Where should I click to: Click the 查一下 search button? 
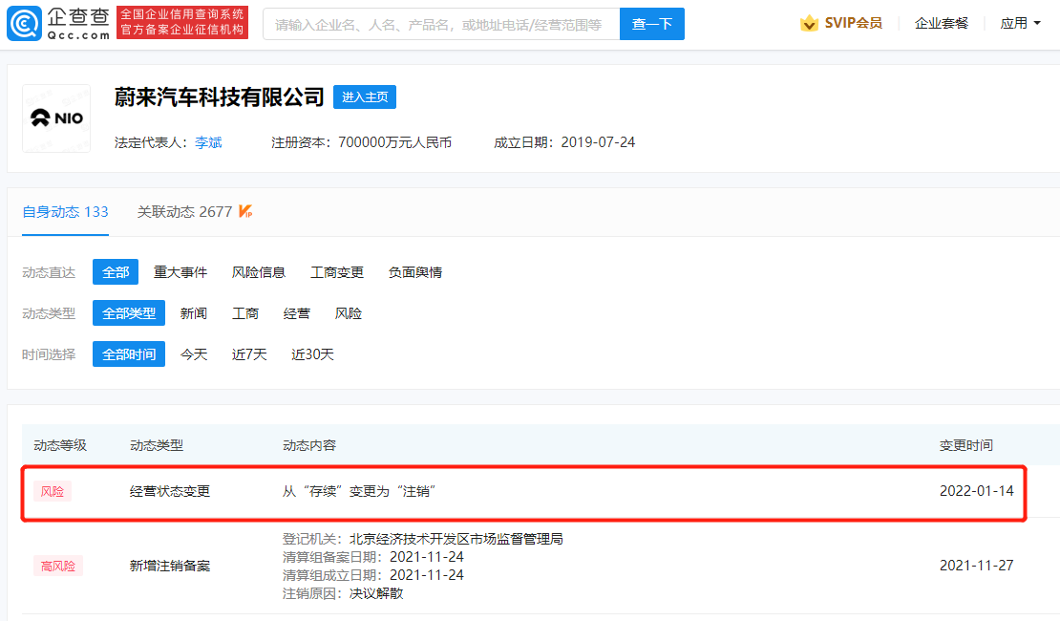click(651, 24)
